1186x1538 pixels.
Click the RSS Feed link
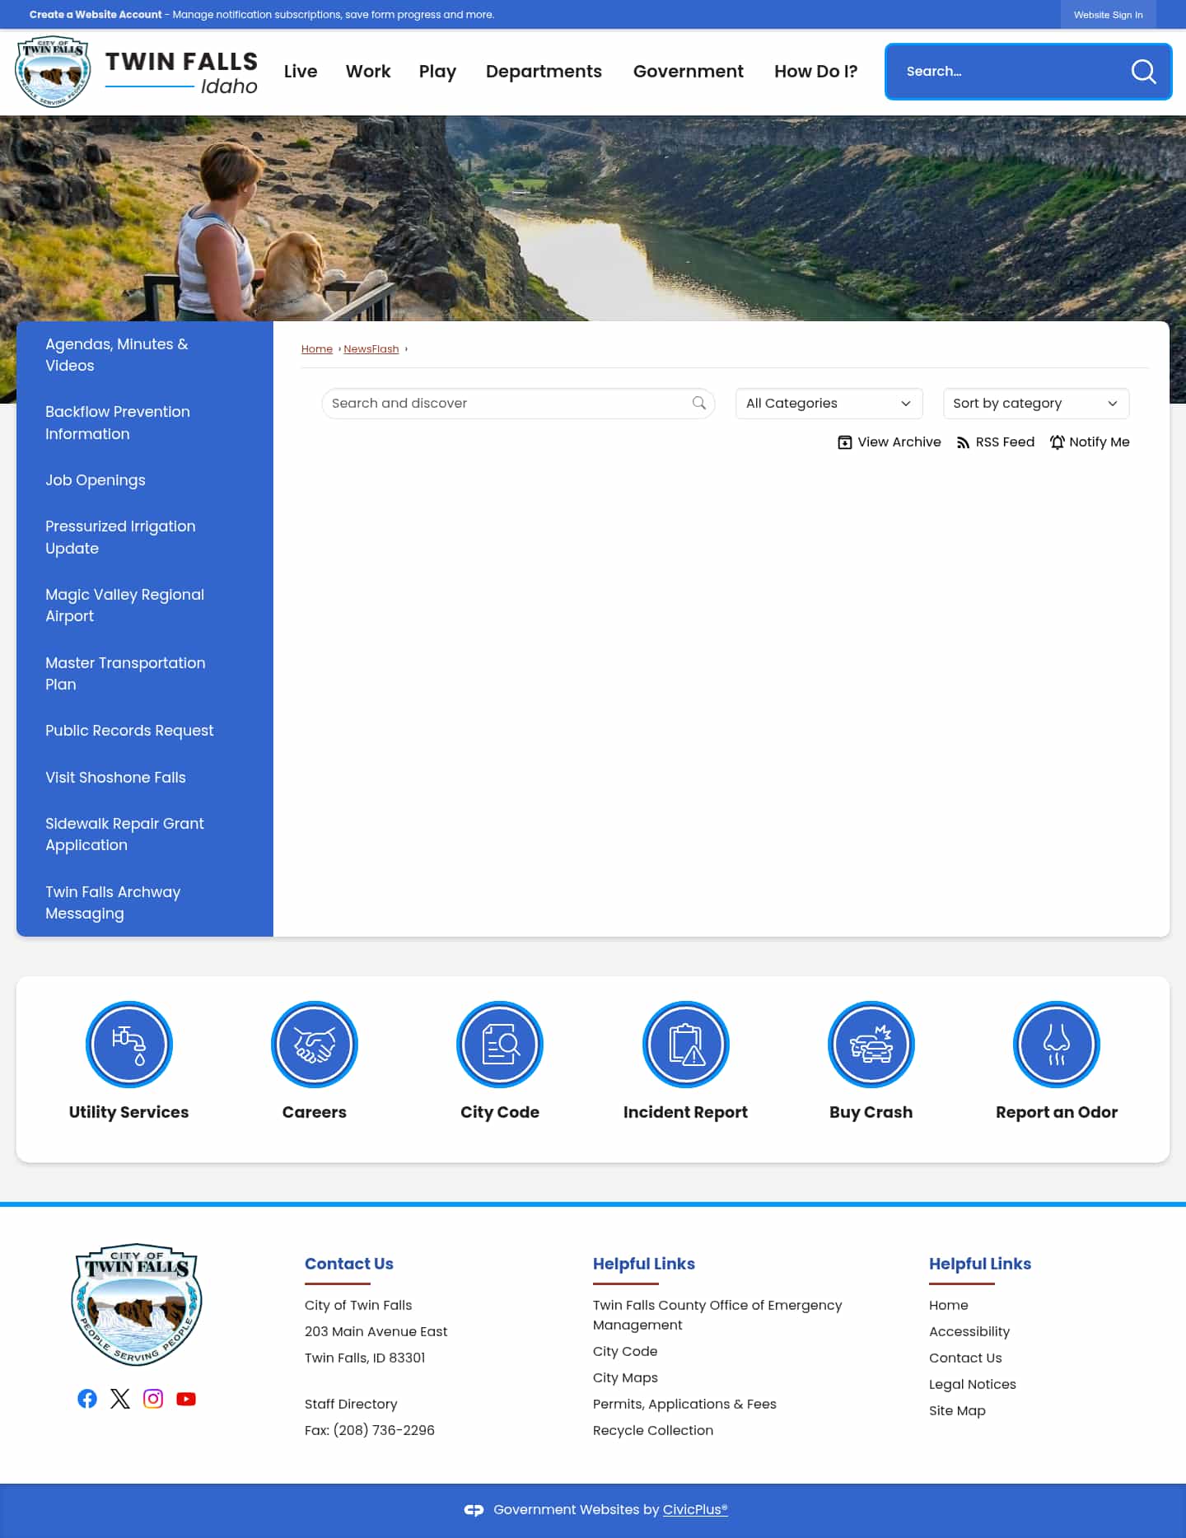pyautogui.click(x=996, y=442)
